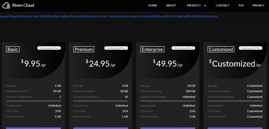Click the Enterprise plan order button

pyautogui.click(x=168, y=128)
